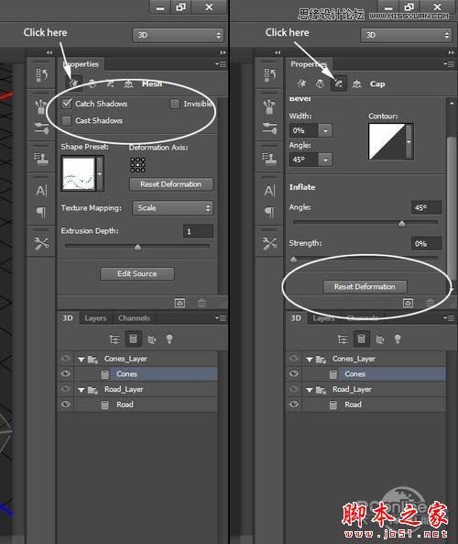Viewport: 458px width, 544px height.
Task: Click the Inflate Angle slider handle
Action: (x=402, y=224)
